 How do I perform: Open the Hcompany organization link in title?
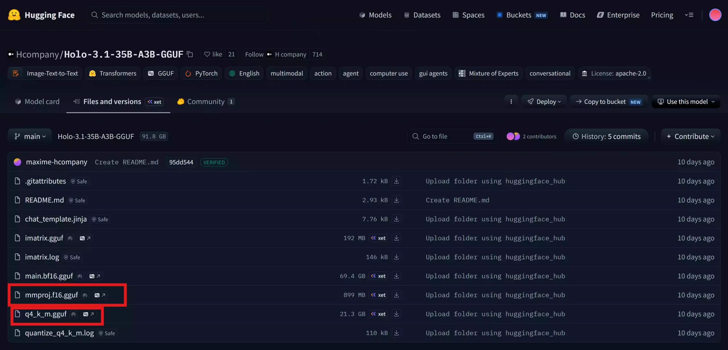pos(38,54)
